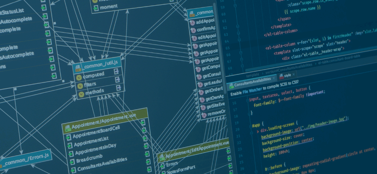Image resolution: width=377 pixels, height=174 pixels.
Task: Select Breadcrumb in the Appointment.vue diagram node
Action: (86, 161)
